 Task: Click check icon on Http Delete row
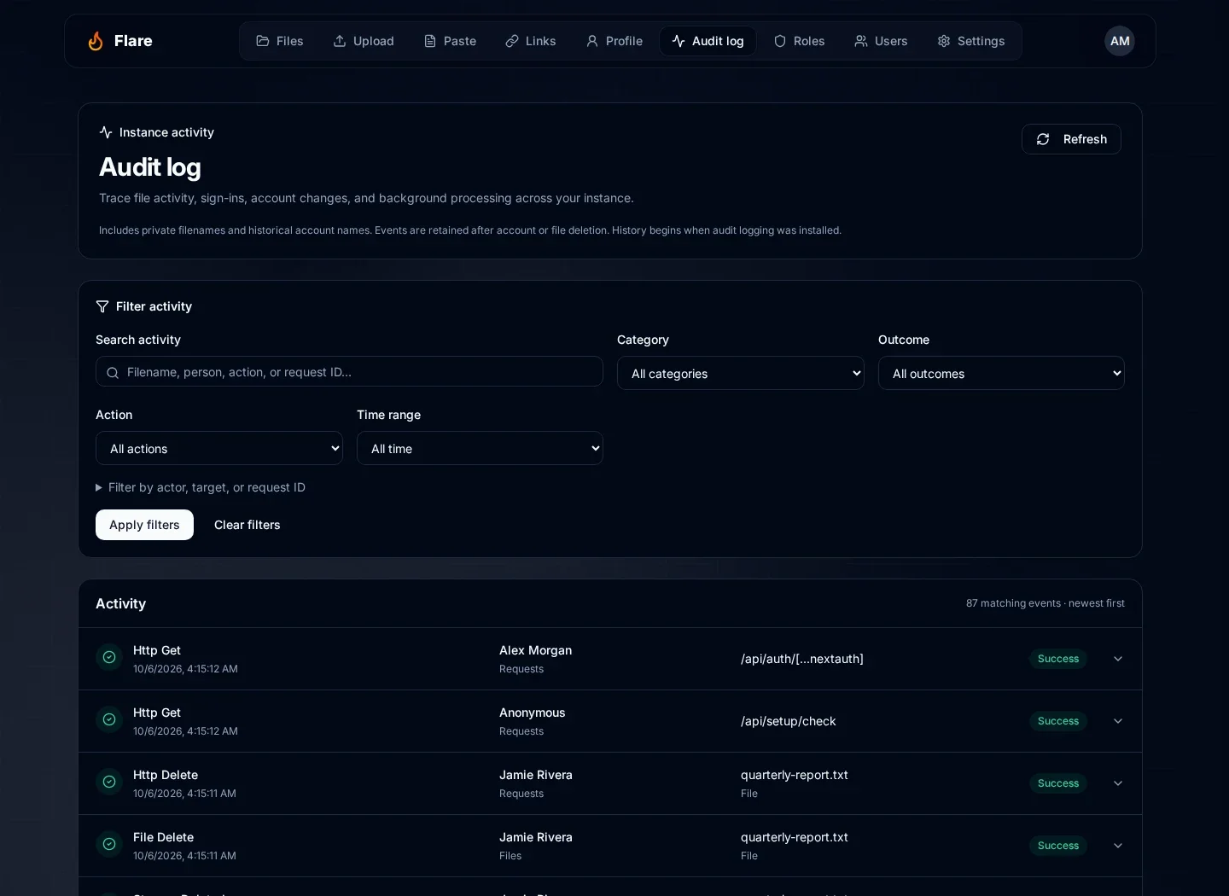(x=109, y=782)
